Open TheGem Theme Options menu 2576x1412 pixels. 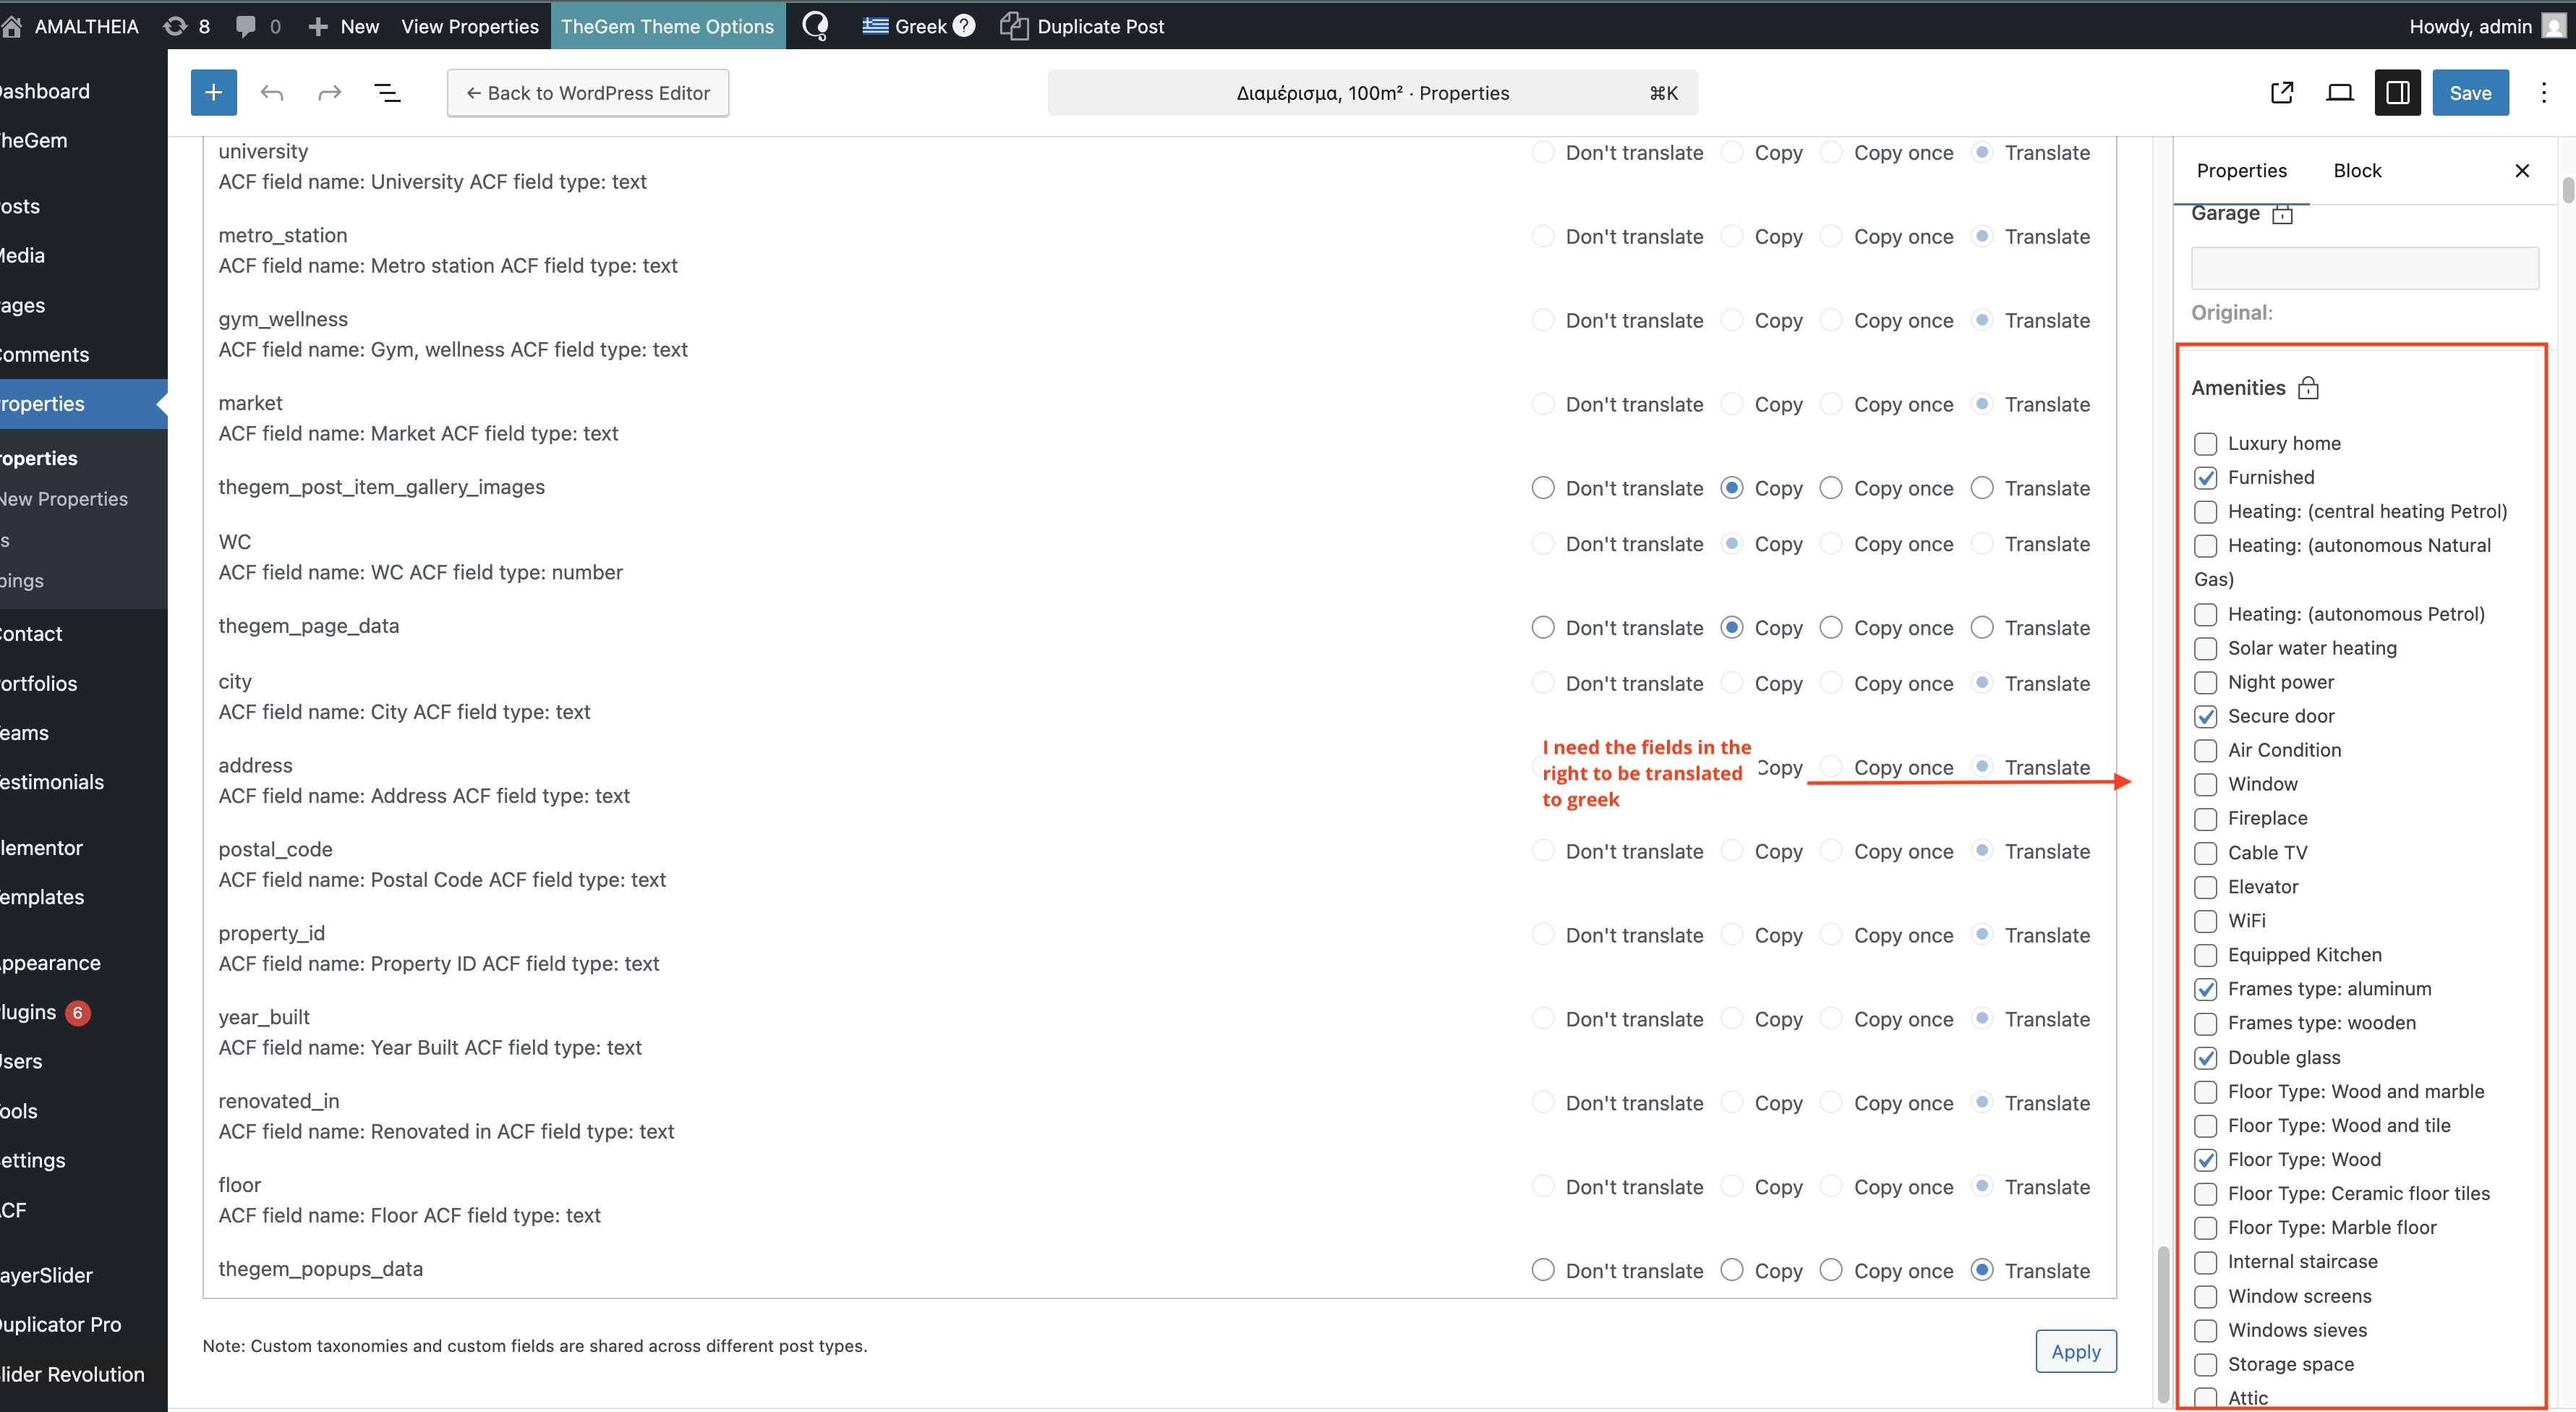point(667,26)
